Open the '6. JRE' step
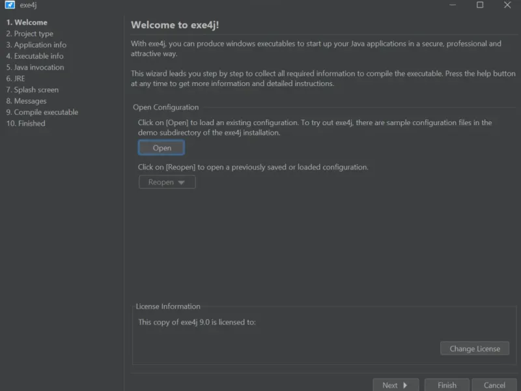521x391 pixels. [x=15, y=78]
